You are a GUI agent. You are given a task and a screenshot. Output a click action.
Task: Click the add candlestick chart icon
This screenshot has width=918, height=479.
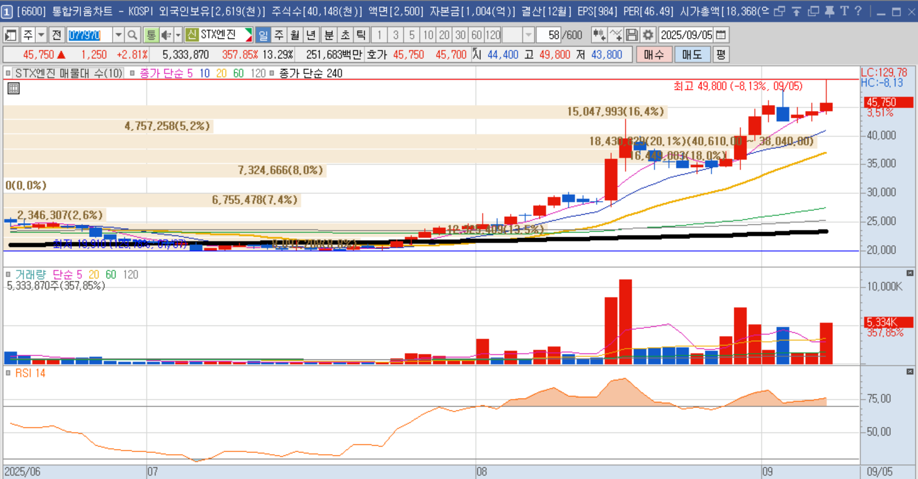(599, 35)
